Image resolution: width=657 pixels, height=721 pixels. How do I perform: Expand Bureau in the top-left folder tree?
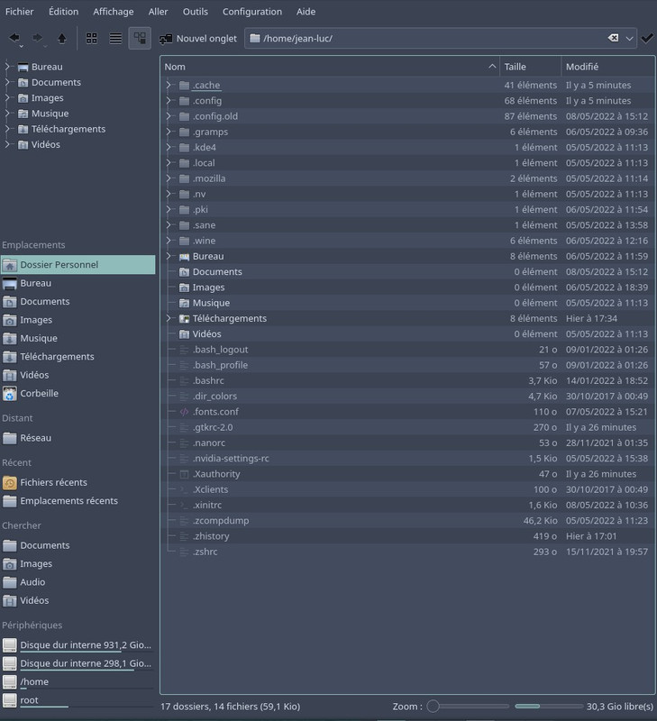pos(7,67)
